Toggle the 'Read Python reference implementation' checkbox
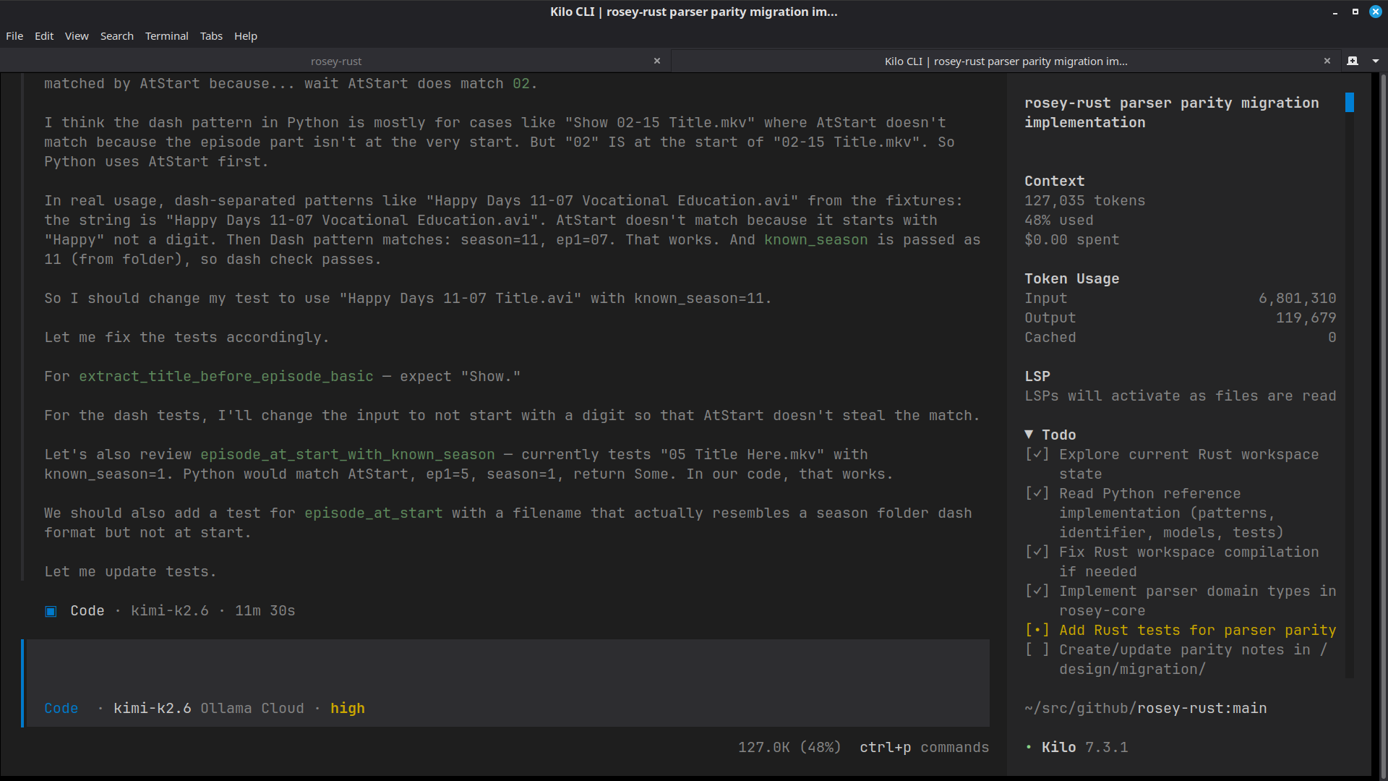Image resolution: width=1388 pixels, height=781 pixels. coord(1037,494)
